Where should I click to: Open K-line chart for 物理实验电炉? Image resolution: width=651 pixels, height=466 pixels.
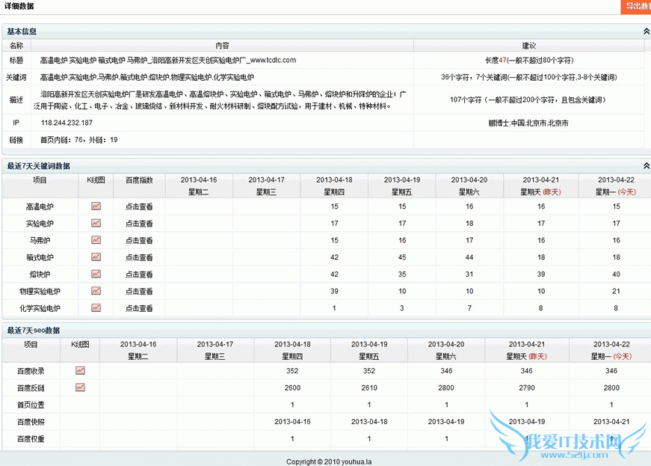(x=96, y=291)
